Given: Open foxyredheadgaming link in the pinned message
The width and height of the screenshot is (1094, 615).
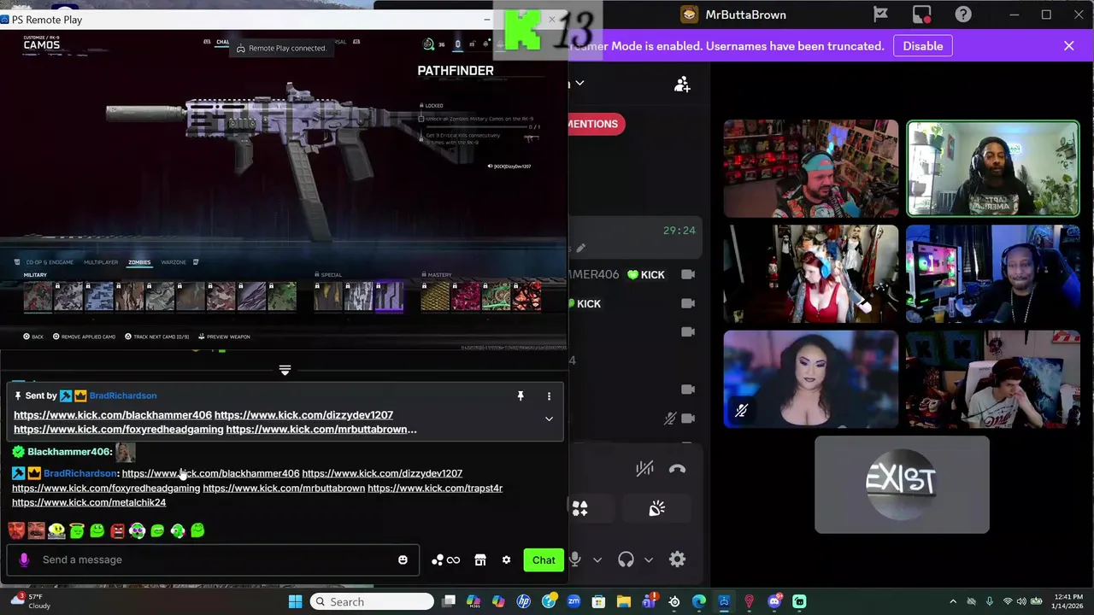Looking at the screenshot, I should pos(118,429).
